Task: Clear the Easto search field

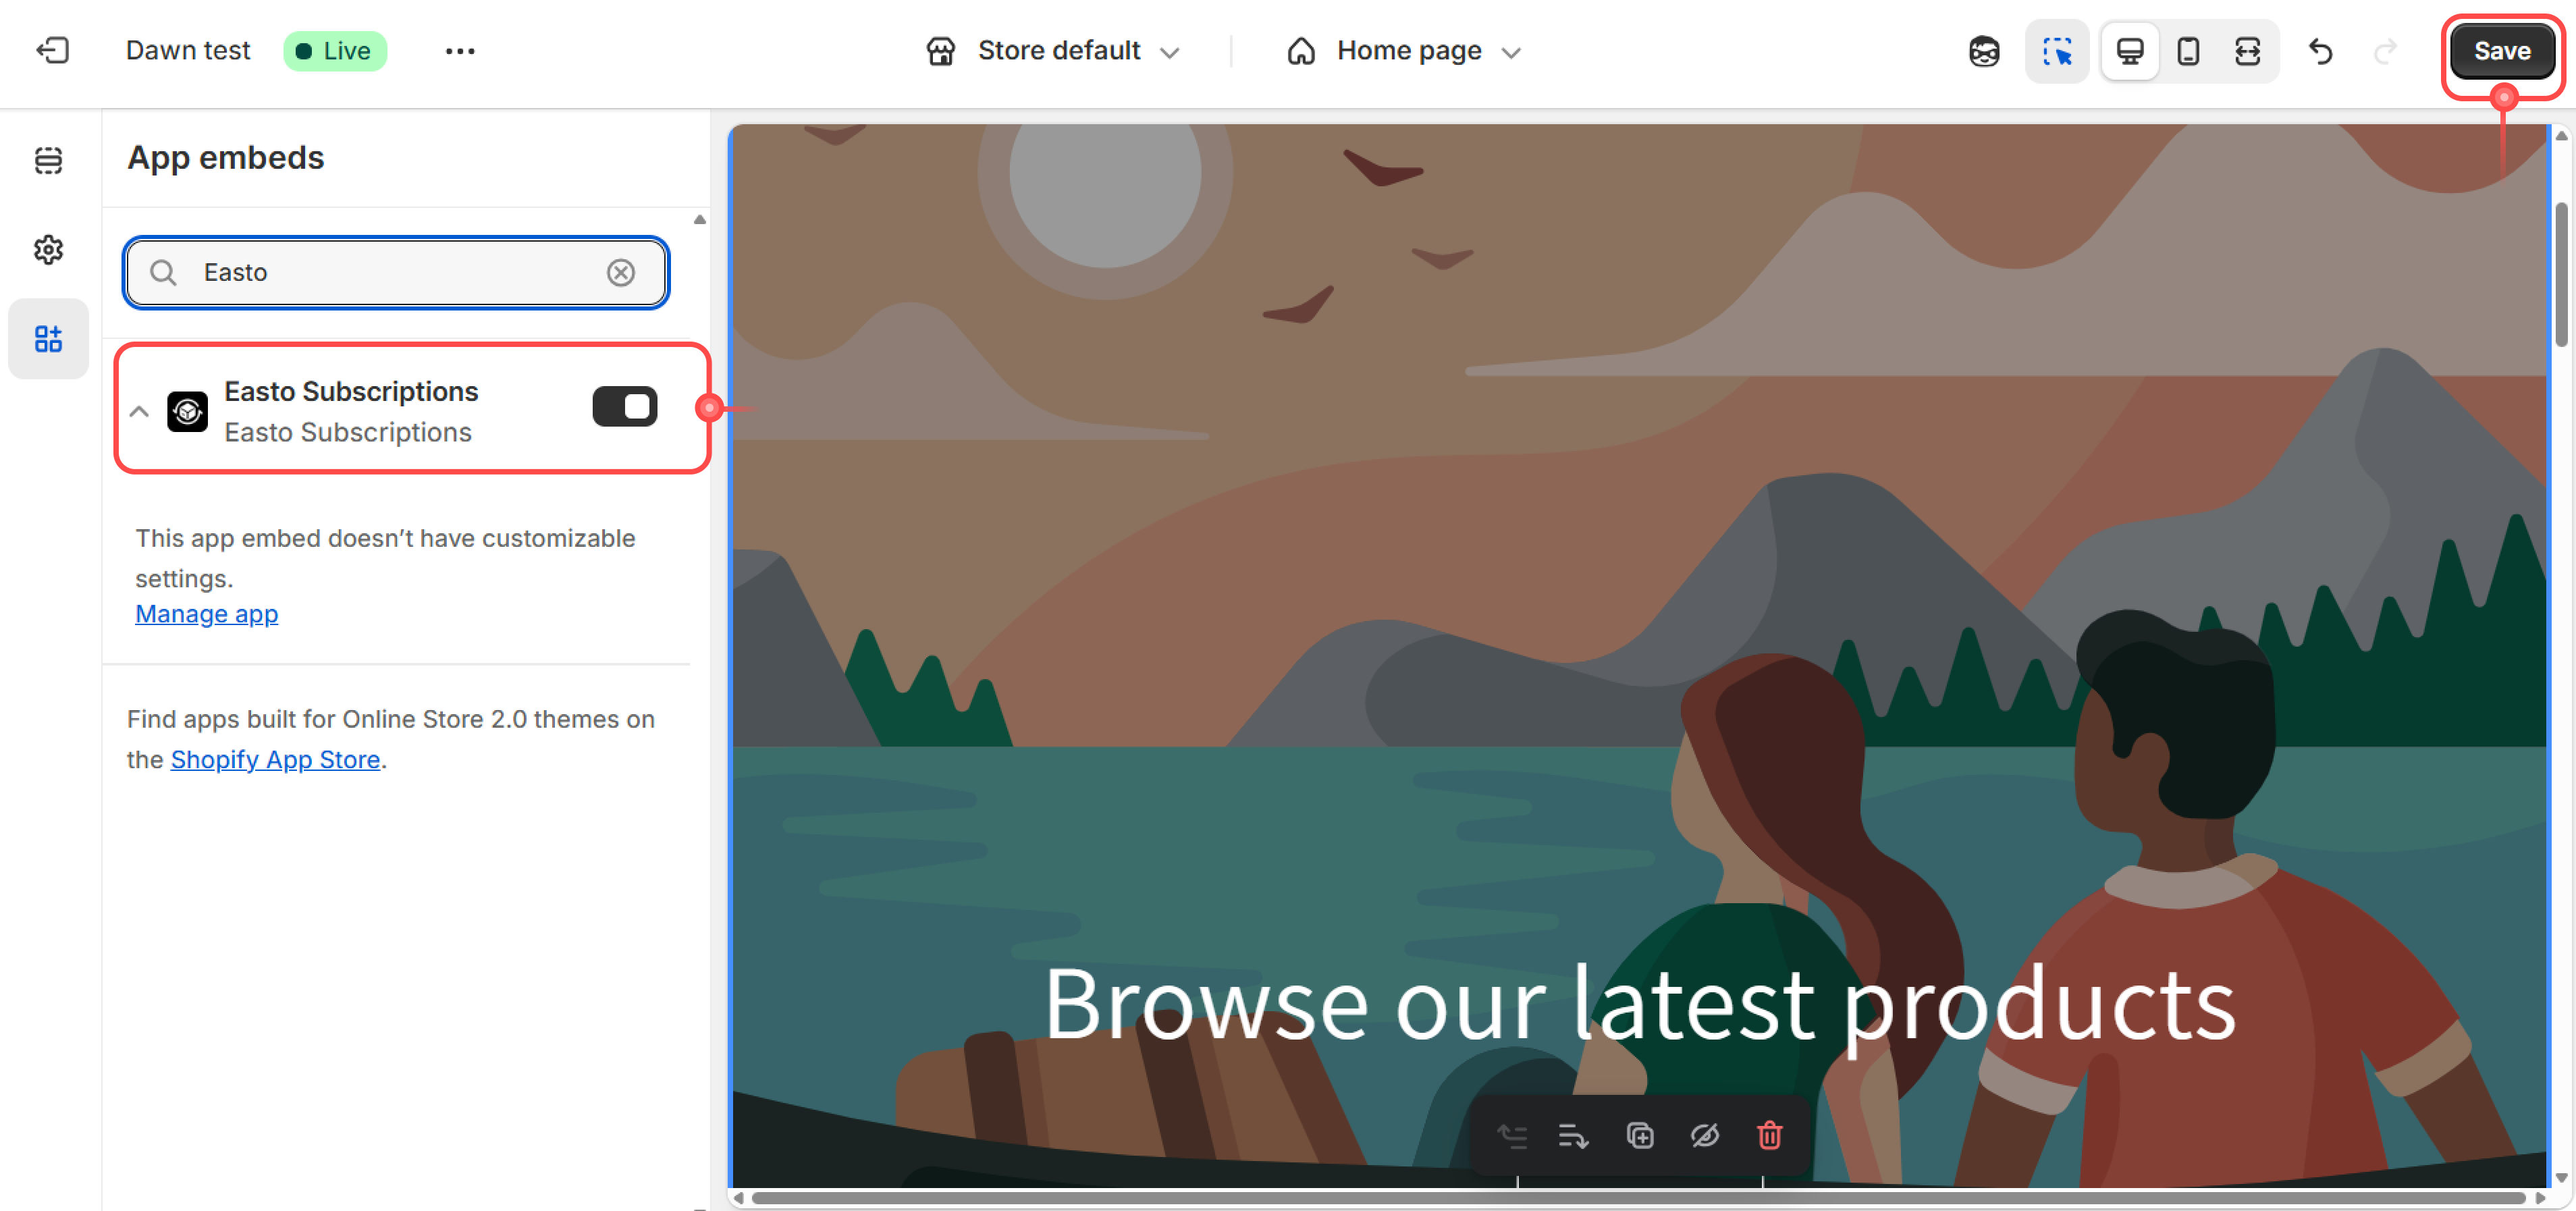Action: (x=621, y=272)
